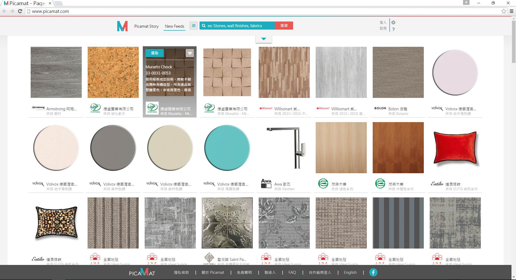Select the dark gray Volvox color swatch
Screen dimensions: 516x280
click(113, 148)
